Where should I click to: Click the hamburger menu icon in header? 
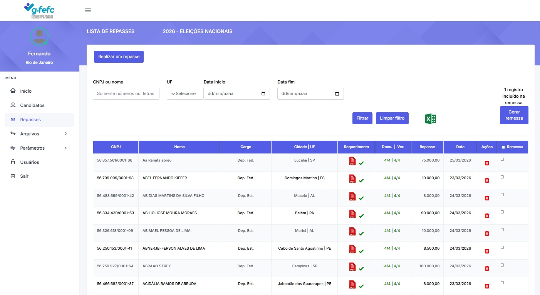pyautogui.click(x=88, y=10)
